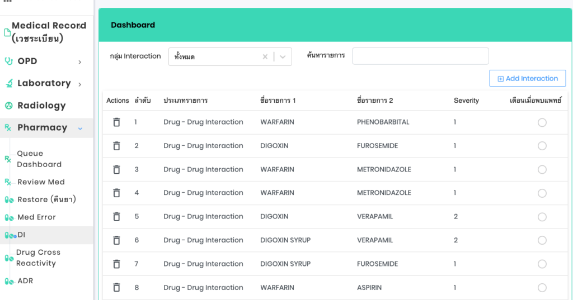Click trash icon for DIGOXIN VERAPAMIL row
Screen dimensions: 573x300
(116, 217)
